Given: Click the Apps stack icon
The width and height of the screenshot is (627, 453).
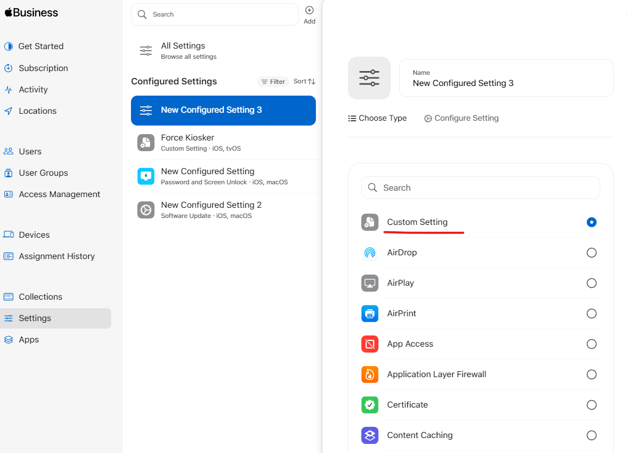Looking at the screenshot, I should coord(9,340).
